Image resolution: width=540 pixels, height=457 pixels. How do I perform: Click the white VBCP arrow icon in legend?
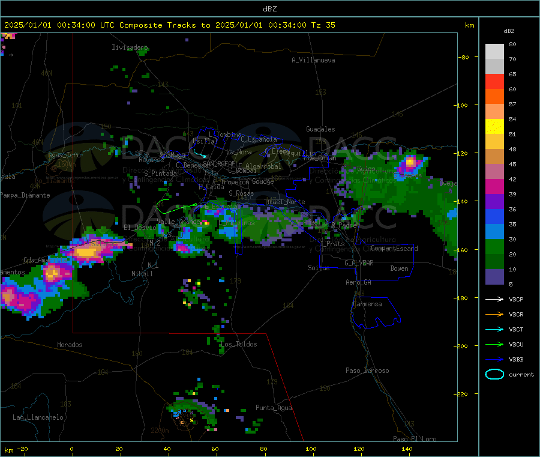pyautogui.click(x=494, y=299)
